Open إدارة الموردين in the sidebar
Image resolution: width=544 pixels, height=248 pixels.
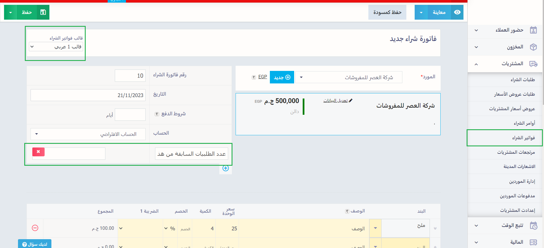(x=522, y=181)
